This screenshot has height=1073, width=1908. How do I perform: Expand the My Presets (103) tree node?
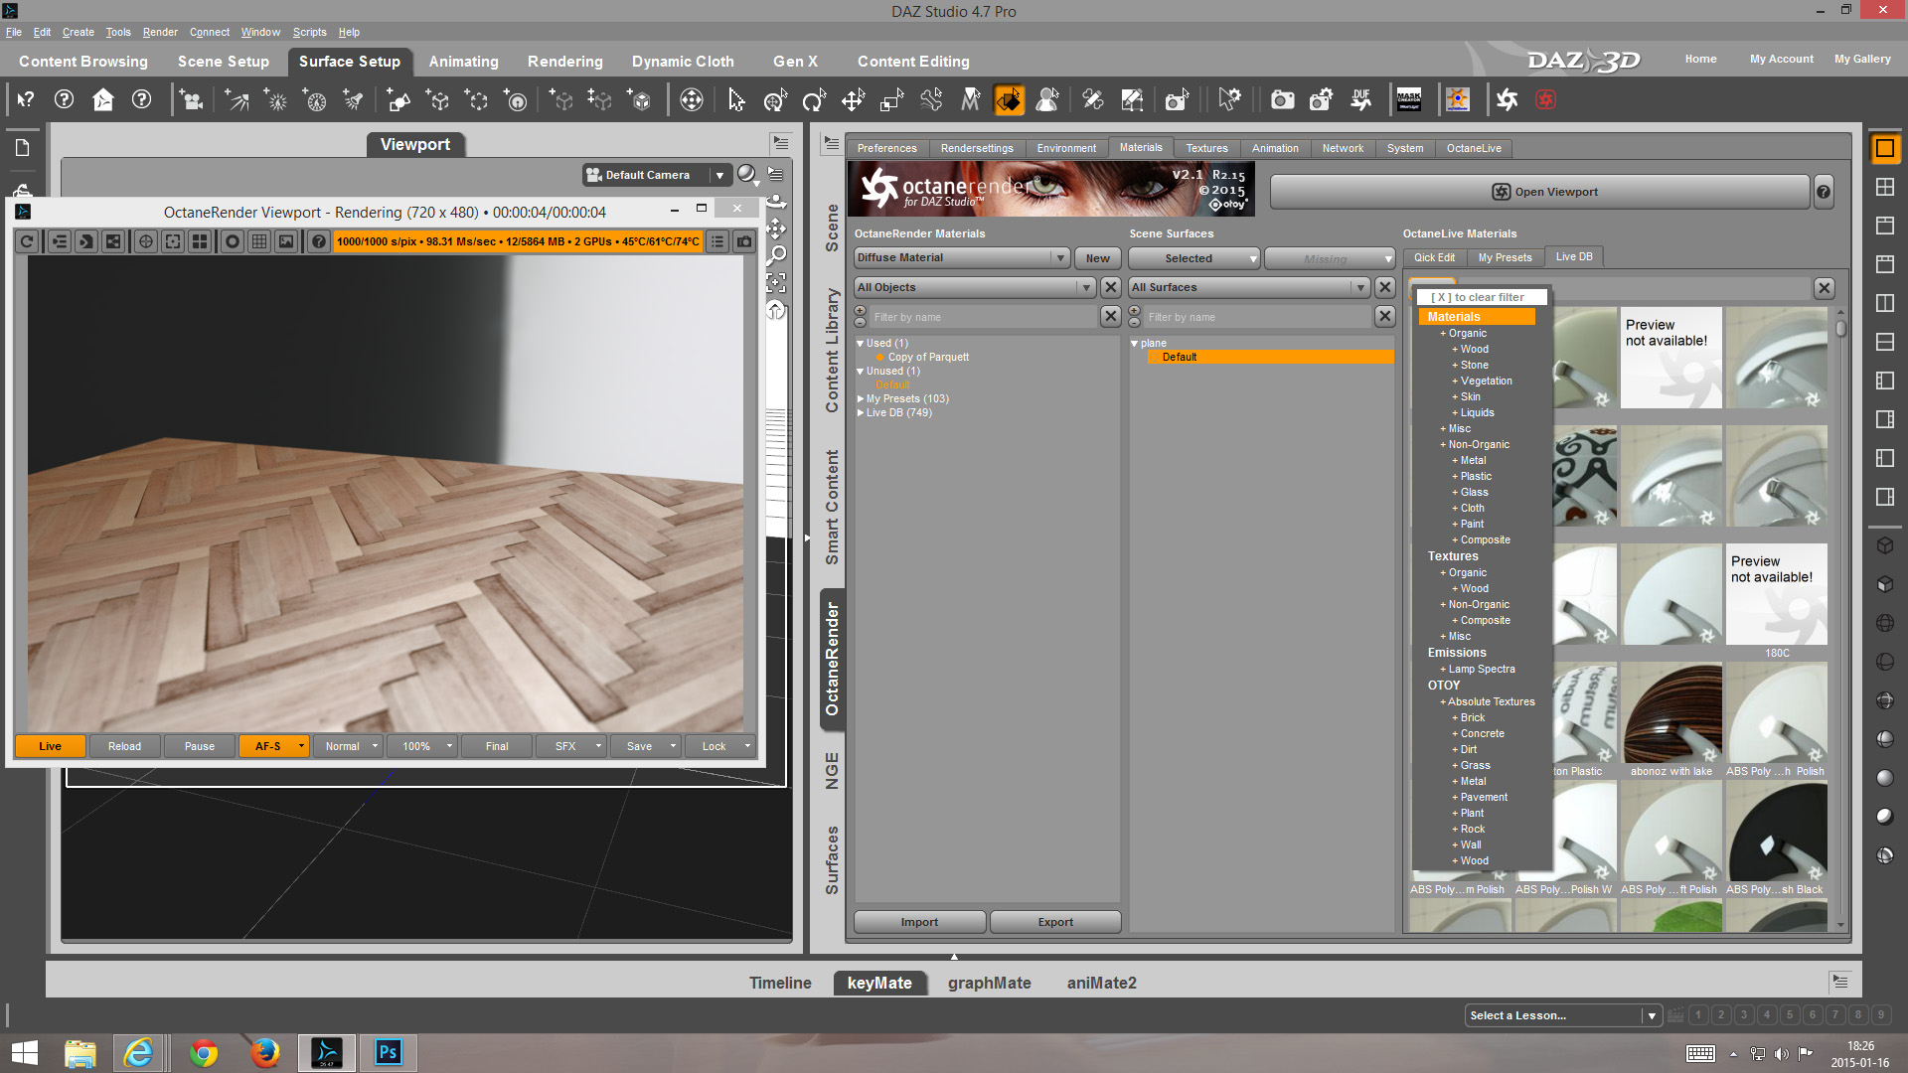(x=861, y=398)
